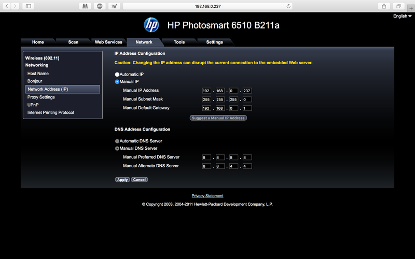
Task: Click last octet of Preferred DNS Server
Action: tap(247, 157)
